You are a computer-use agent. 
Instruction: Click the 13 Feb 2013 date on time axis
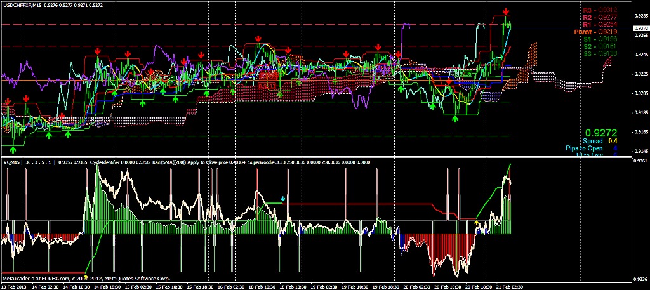(x=14, y=286)
